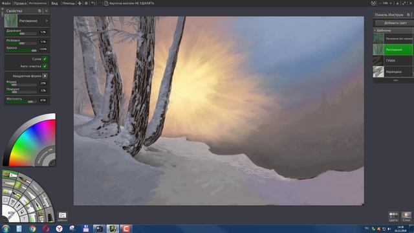
Task: Pin the Панель Инструм panel
Action: coord(408,15)
